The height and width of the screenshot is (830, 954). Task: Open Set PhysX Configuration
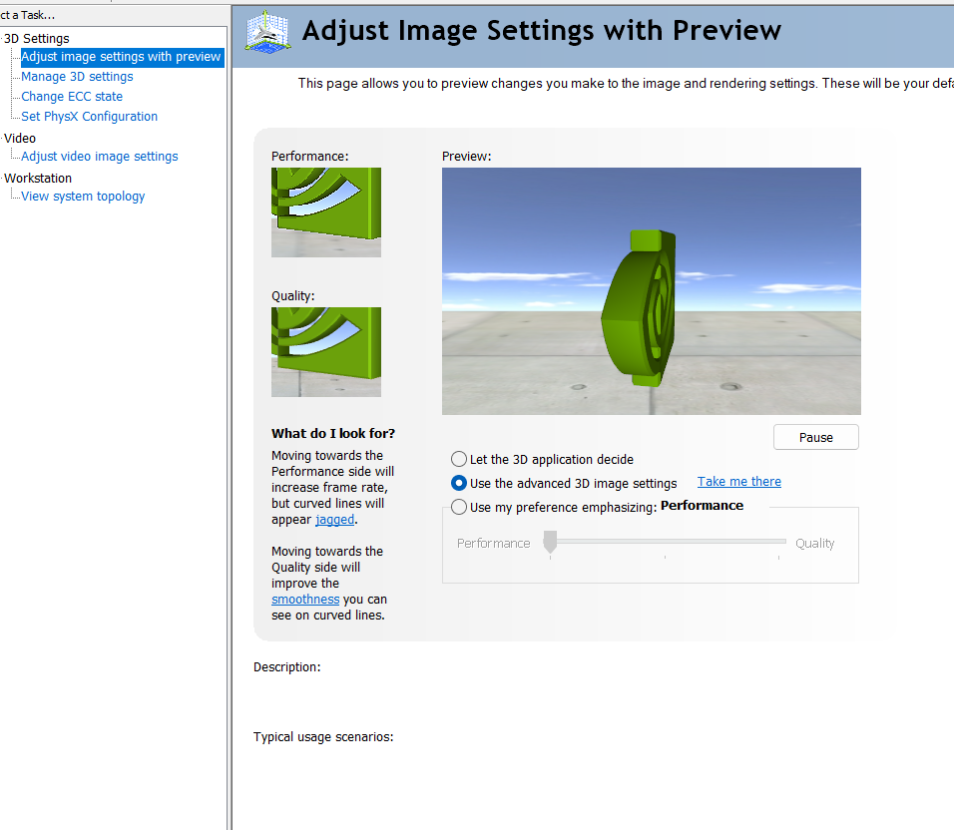(x=89, y=117)
